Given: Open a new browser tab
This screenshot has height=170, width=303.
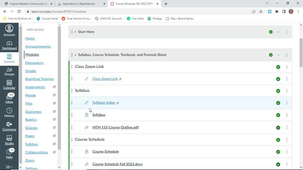Looking at the screenshot, I should pyautogui.click(x=166, y=4).
